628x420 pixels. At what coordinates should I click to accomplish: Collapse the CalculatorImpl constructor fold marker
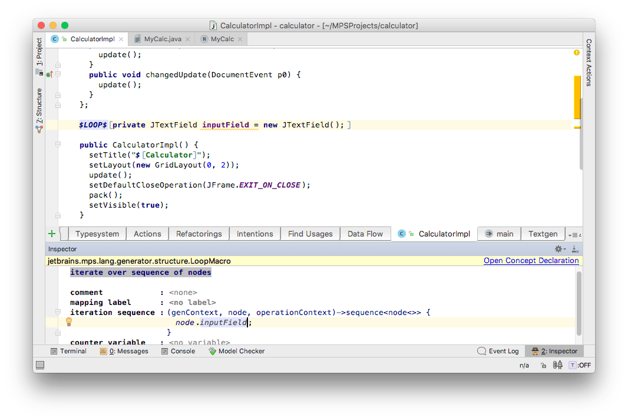pyautogui.click(x=58, y=145)
